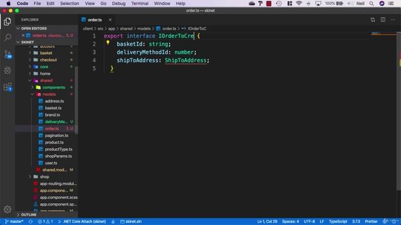
Task: Expand the shop folder
Action: 29,176
